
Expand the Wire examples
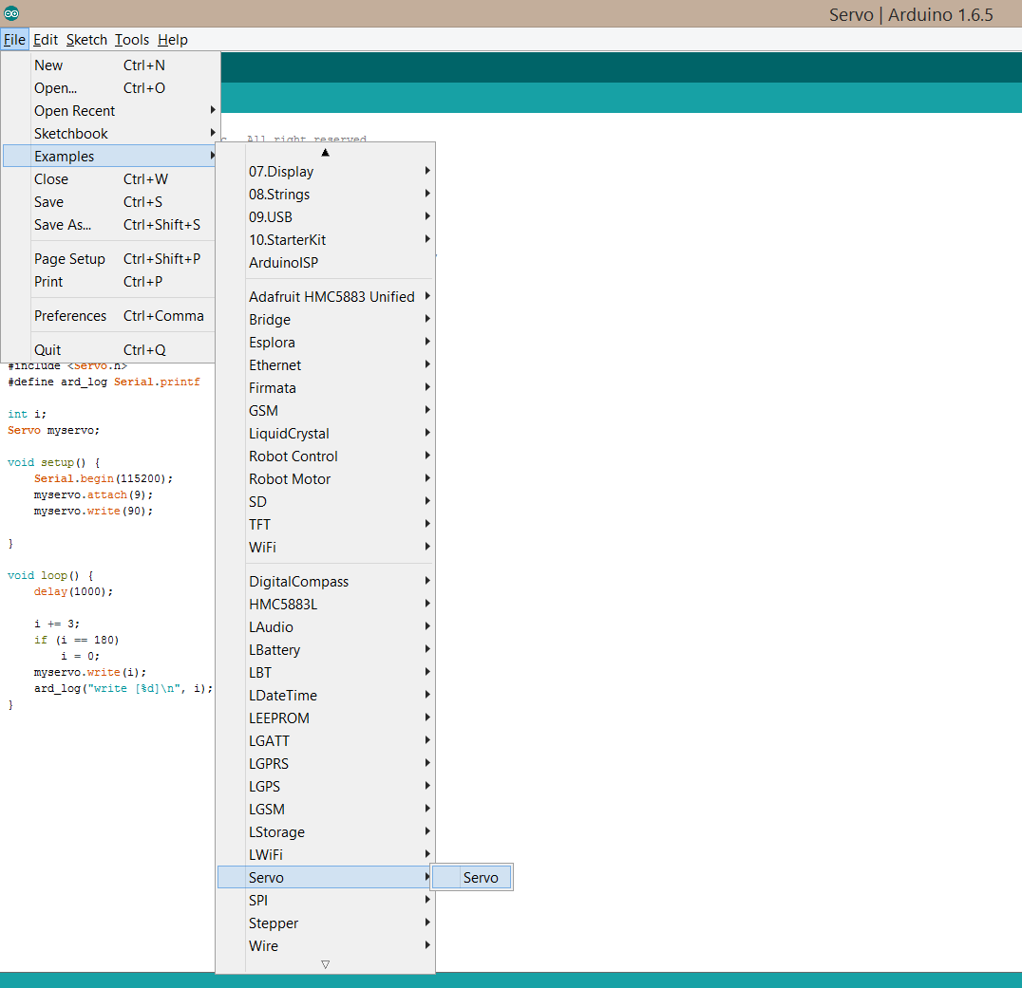coord(325,946)
